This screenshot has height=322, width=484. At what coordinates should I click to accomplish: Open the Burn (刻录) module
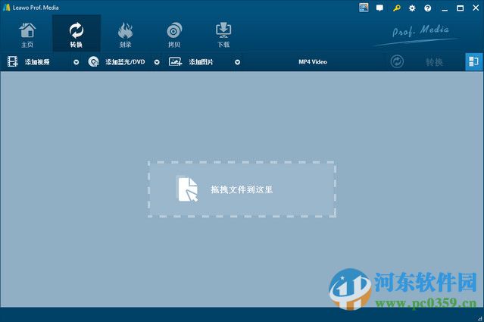click(x=125, y=35)
